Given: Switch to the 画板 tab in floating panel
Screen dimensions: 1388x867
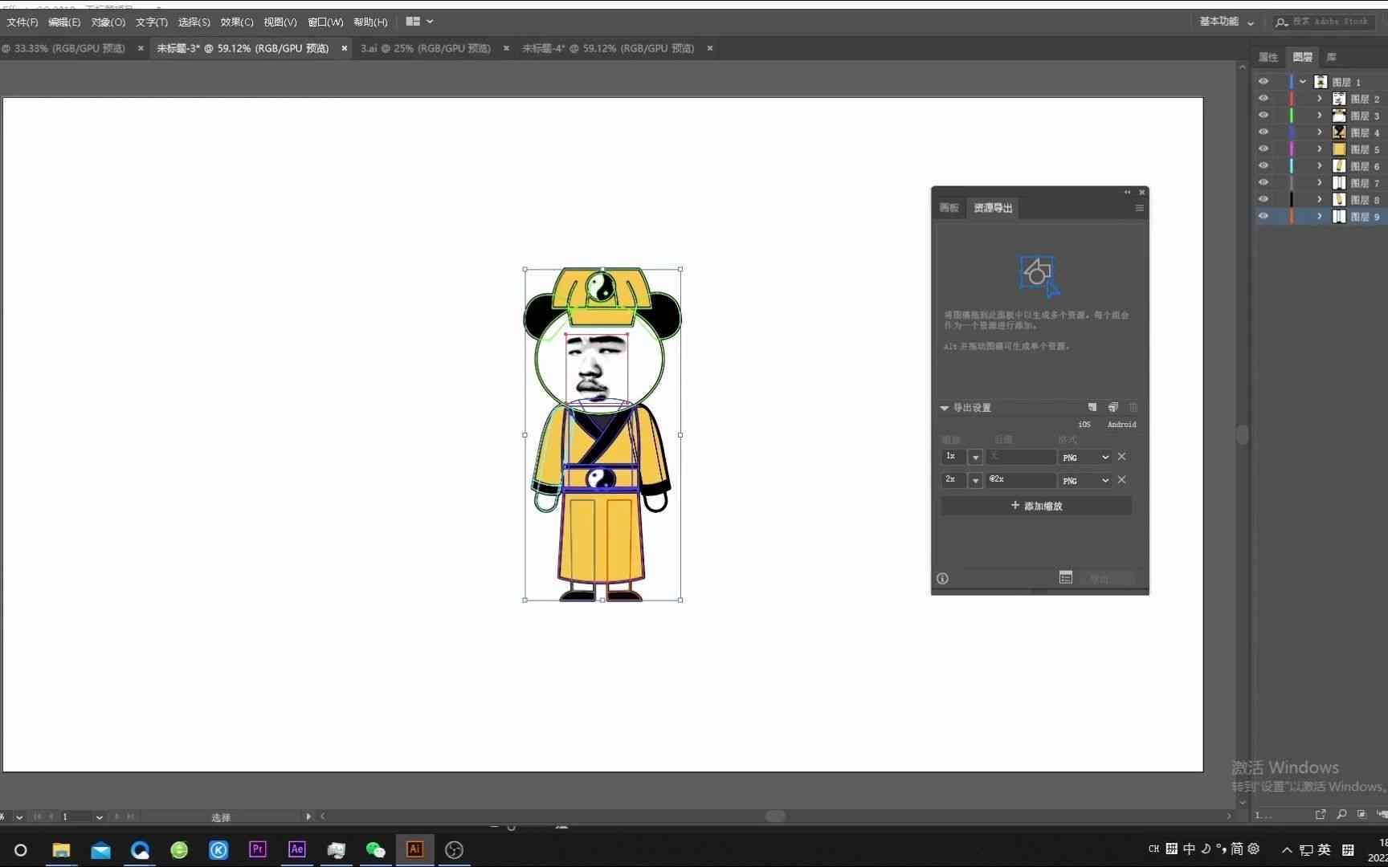Looking at the screenshot, I should pyautogui.click(x=949, y=208).
